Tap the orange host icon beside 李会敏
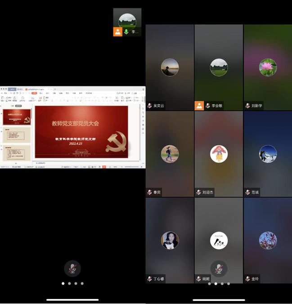 pos(199,106)
